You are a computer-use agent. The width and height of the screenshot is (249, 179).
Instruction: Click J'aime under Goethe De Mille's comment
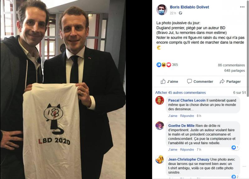[173, 150]
